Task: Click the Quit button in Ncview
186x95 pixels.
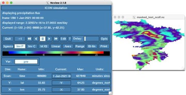Action: [8, 39]
